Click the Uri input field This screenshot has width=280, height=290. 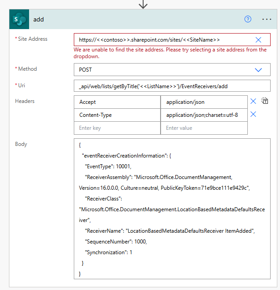click(172, 85)
